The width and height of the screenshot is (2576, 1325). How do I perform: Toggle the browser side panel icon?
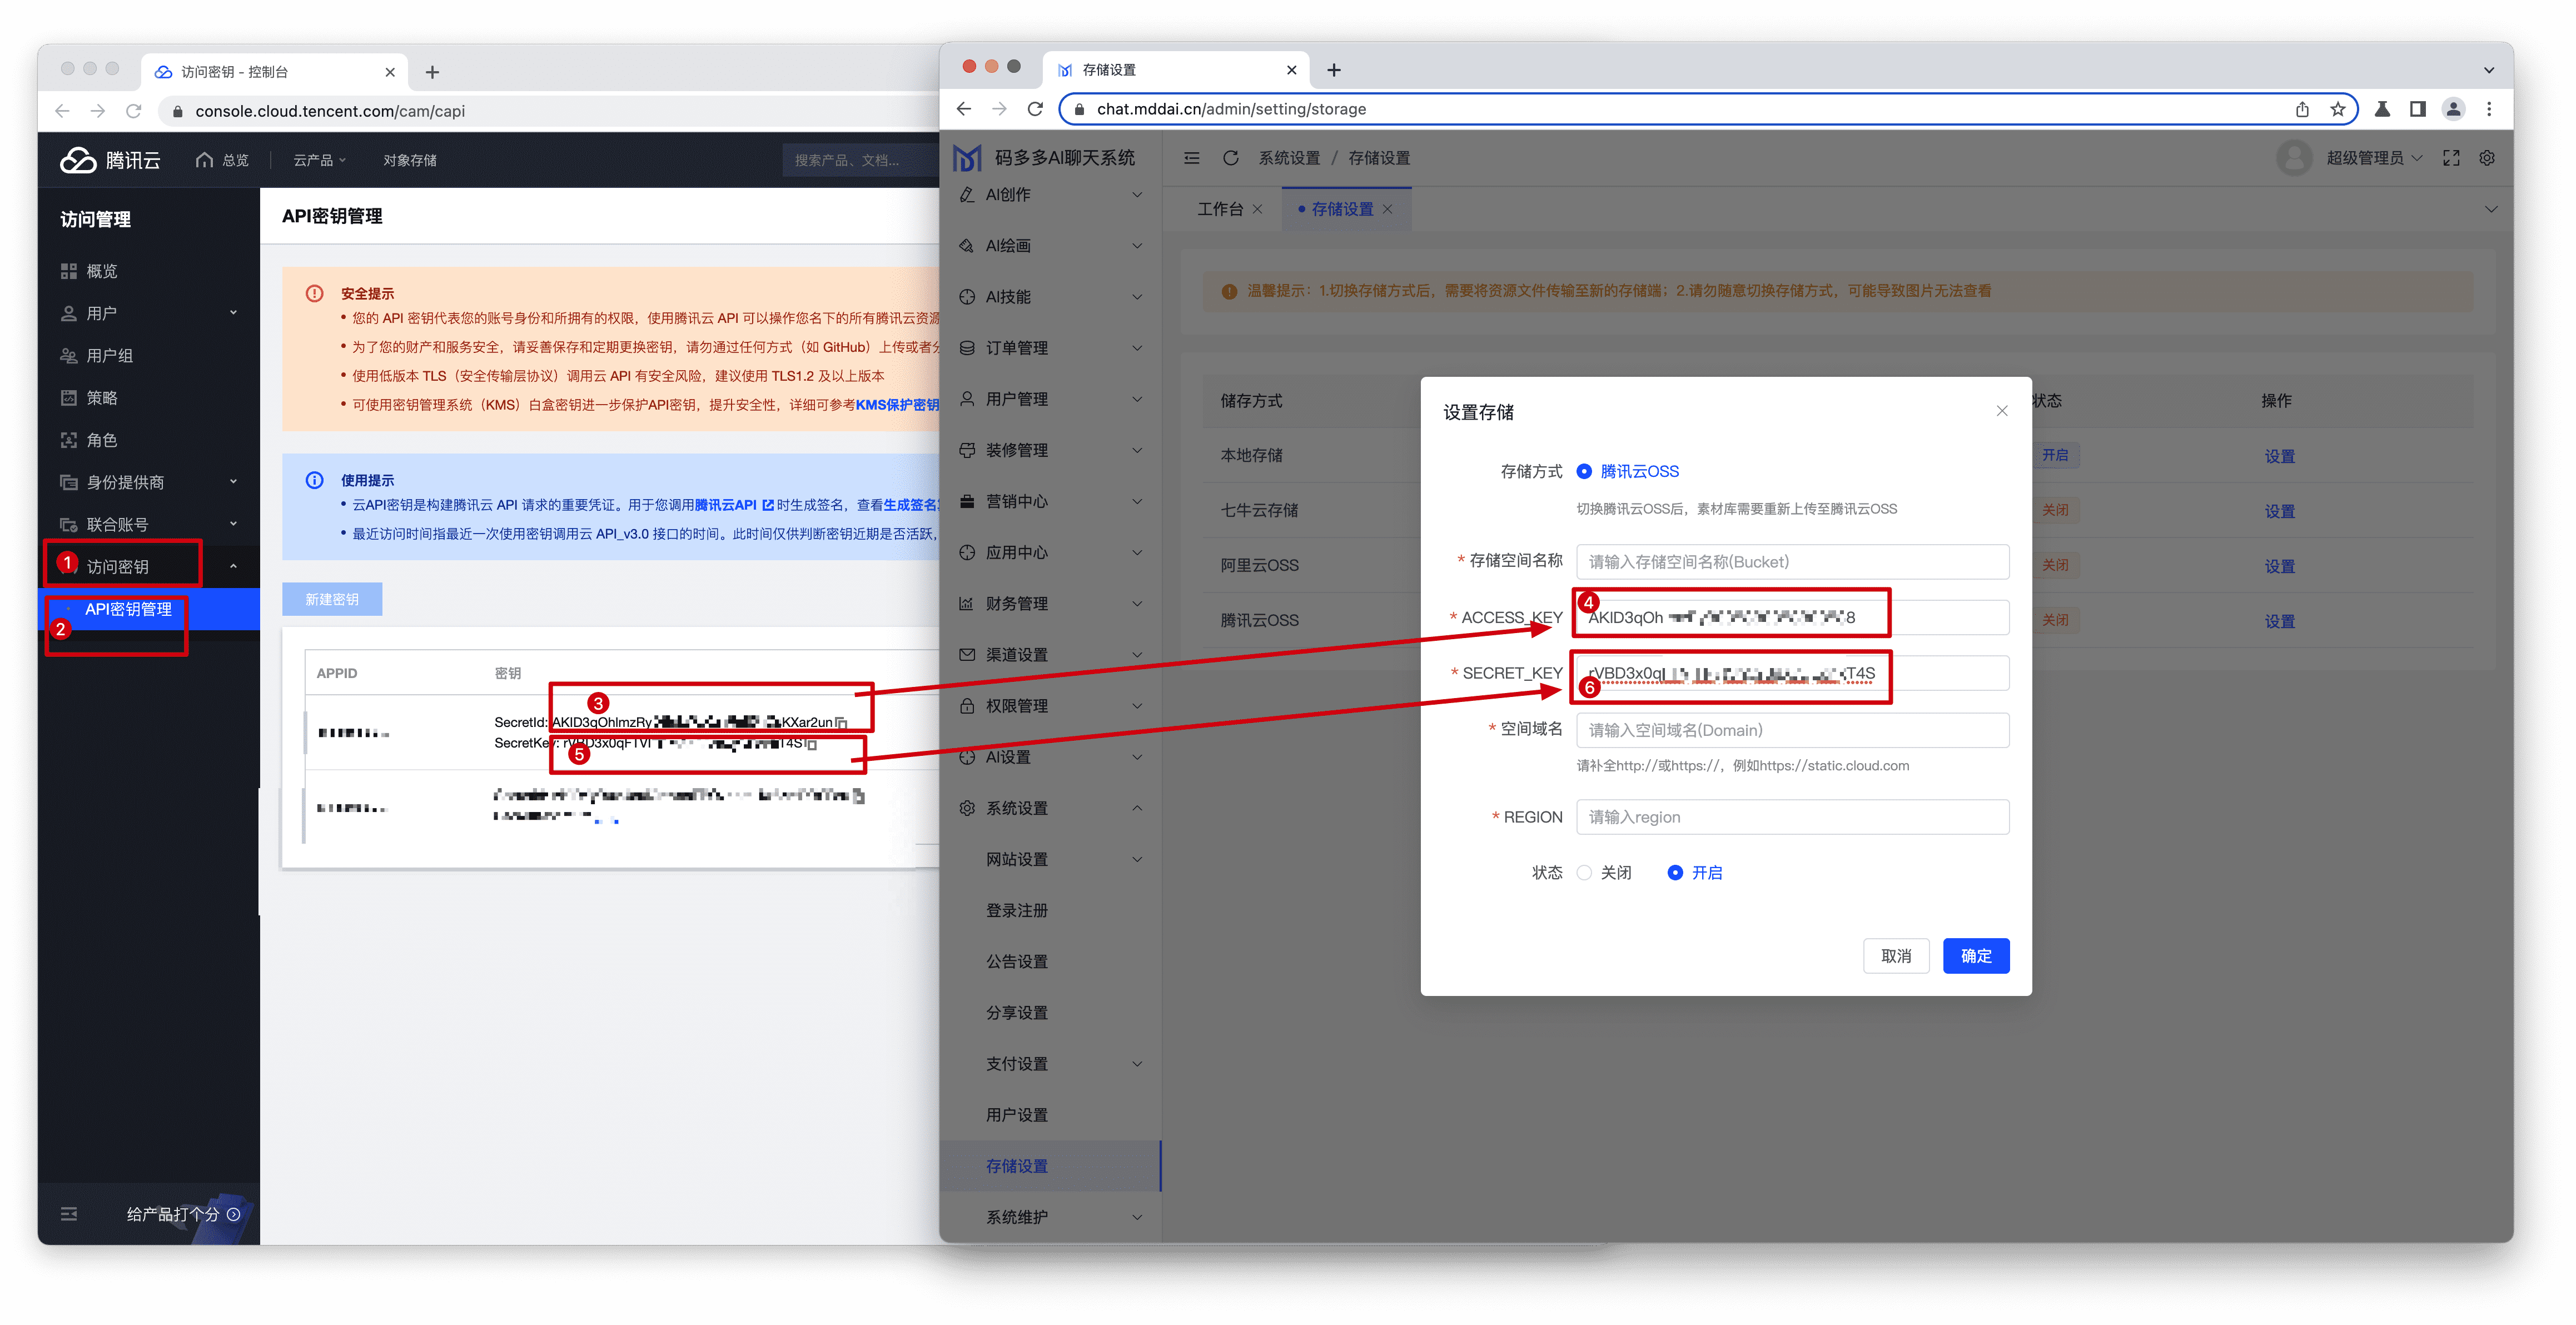(2417, 109)
